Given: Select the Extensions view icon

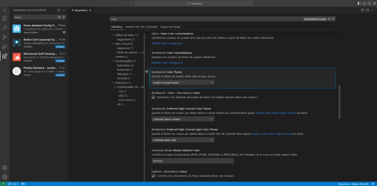Looking at the screenshot, I should pyautogui.click(x=4, y=56).
